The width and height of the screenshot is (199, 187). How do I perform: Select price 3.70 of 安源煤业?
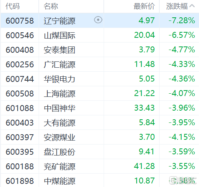click(x=147, y=137)
